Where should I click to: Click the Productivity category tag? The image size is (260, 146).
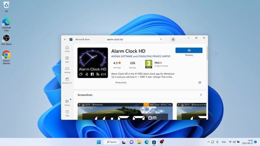[x=121, y=82]
